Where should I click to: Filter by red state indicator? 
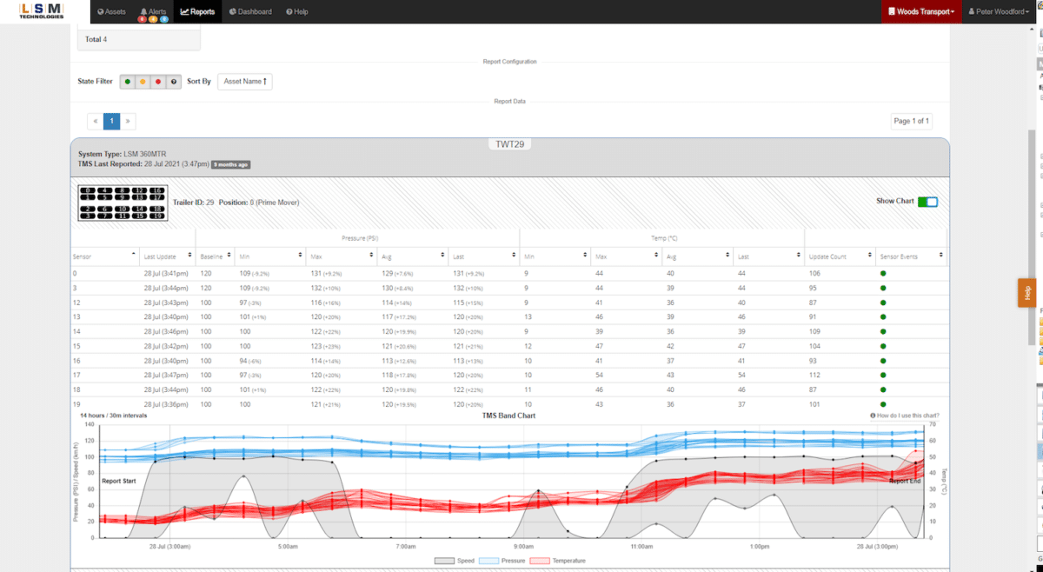point(158,82)
